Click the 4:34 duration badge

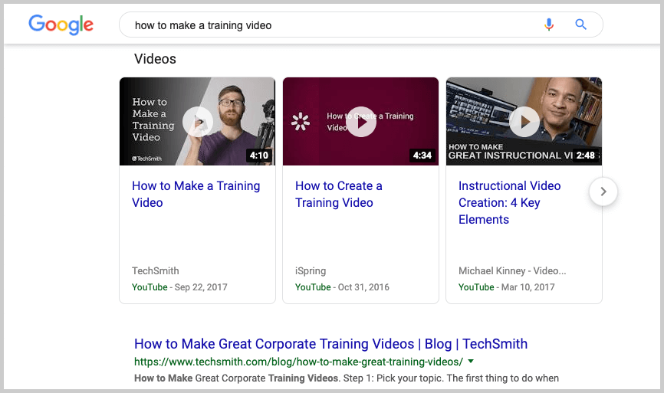coord(422,156)
